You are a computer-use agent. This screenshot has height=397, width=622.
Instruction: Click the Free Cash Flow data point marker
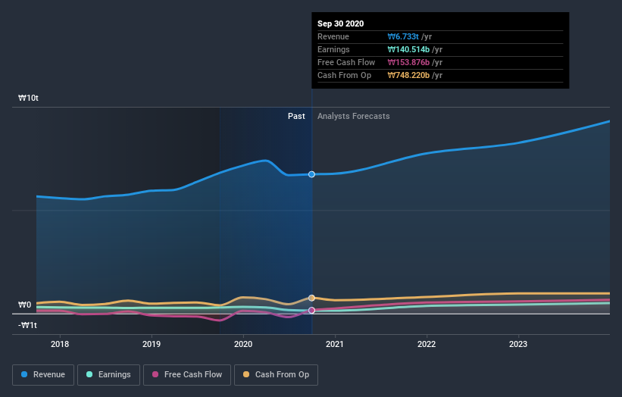coord(312,310)
